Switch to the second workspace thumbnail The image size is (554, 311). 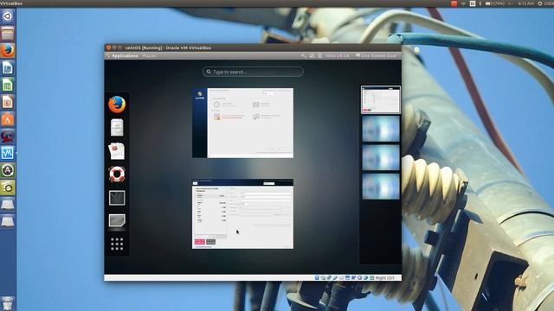coord(381,129)
